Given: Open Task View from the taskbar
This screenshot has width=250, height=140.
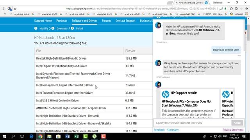Looking at the screenshot, I should (x=22, y=136).
